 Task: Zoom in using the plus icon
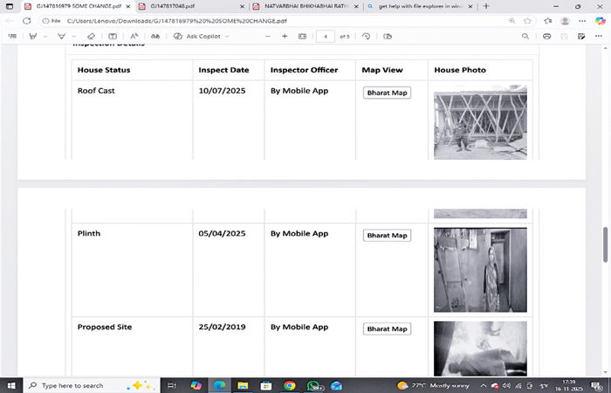[285, 37]
